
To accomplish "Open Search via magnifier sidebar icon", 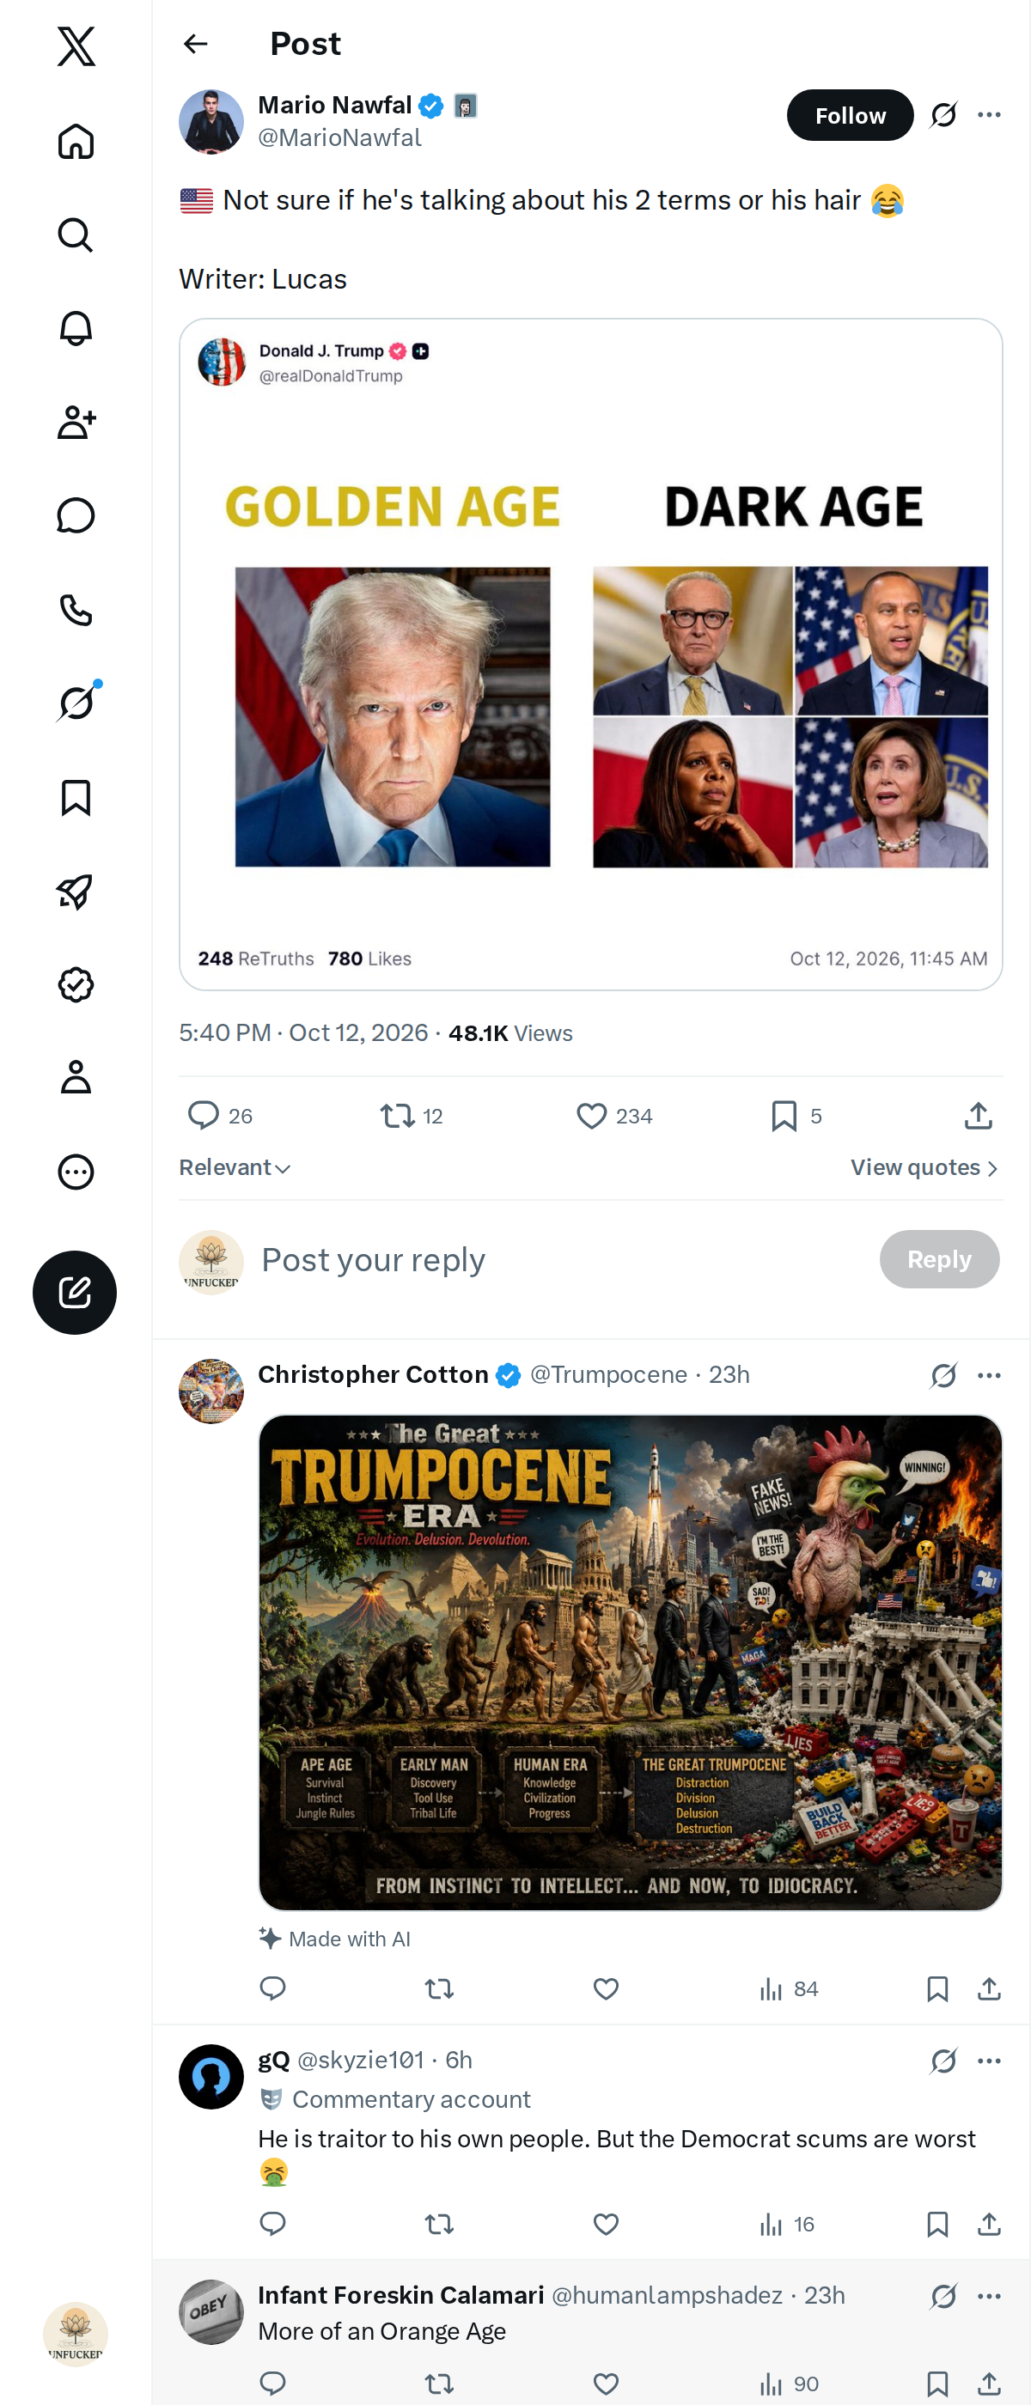I will tap(76, 235).
